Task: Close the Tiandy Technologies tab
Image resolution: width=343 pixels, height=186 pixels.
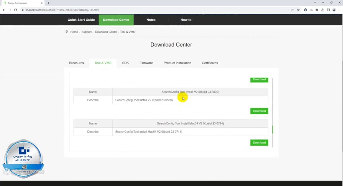Action: coord(42,3)
